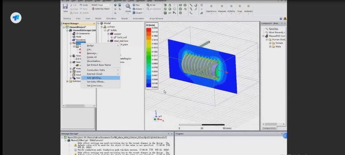Image resolution: width=345 pixels, height=155 pixels.
Task: Expand the Definitions node in Project Manager
Action: click(67, 81)
